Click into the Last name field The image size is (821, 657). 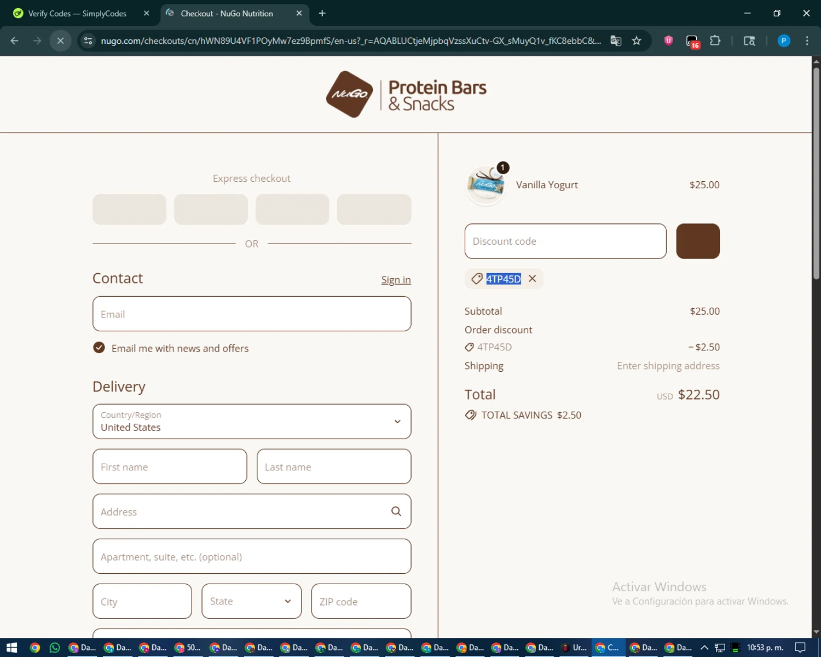pos(334,466)
